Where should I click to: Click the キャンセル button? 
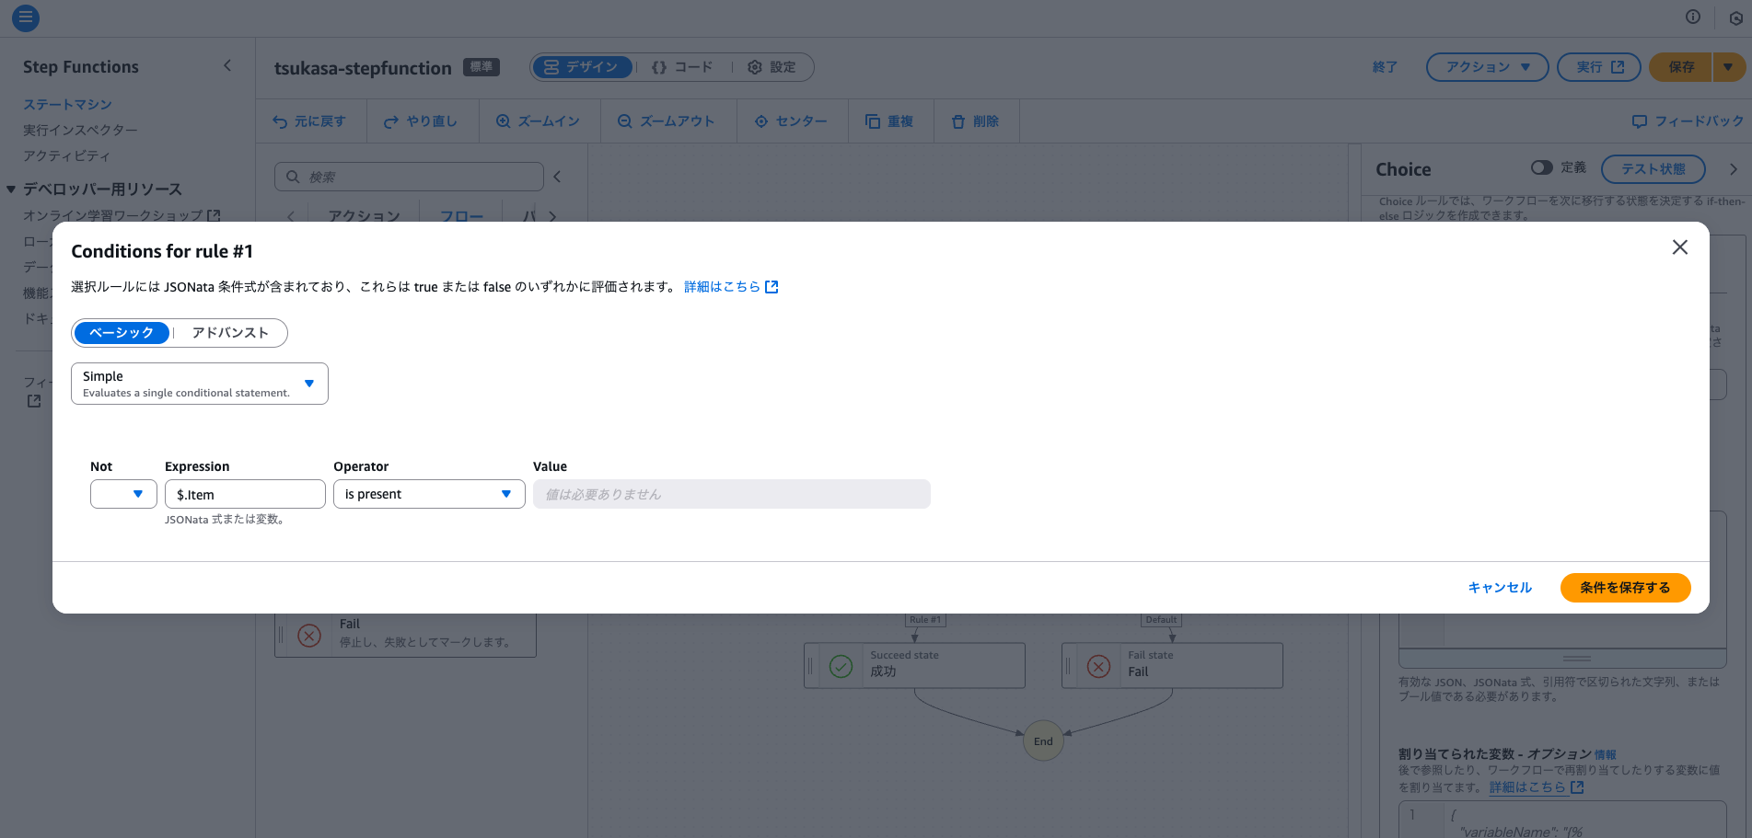point(1500,588)
